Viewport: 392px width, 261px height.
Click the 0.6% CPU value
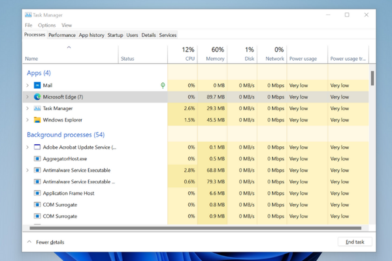click(189, 181)
